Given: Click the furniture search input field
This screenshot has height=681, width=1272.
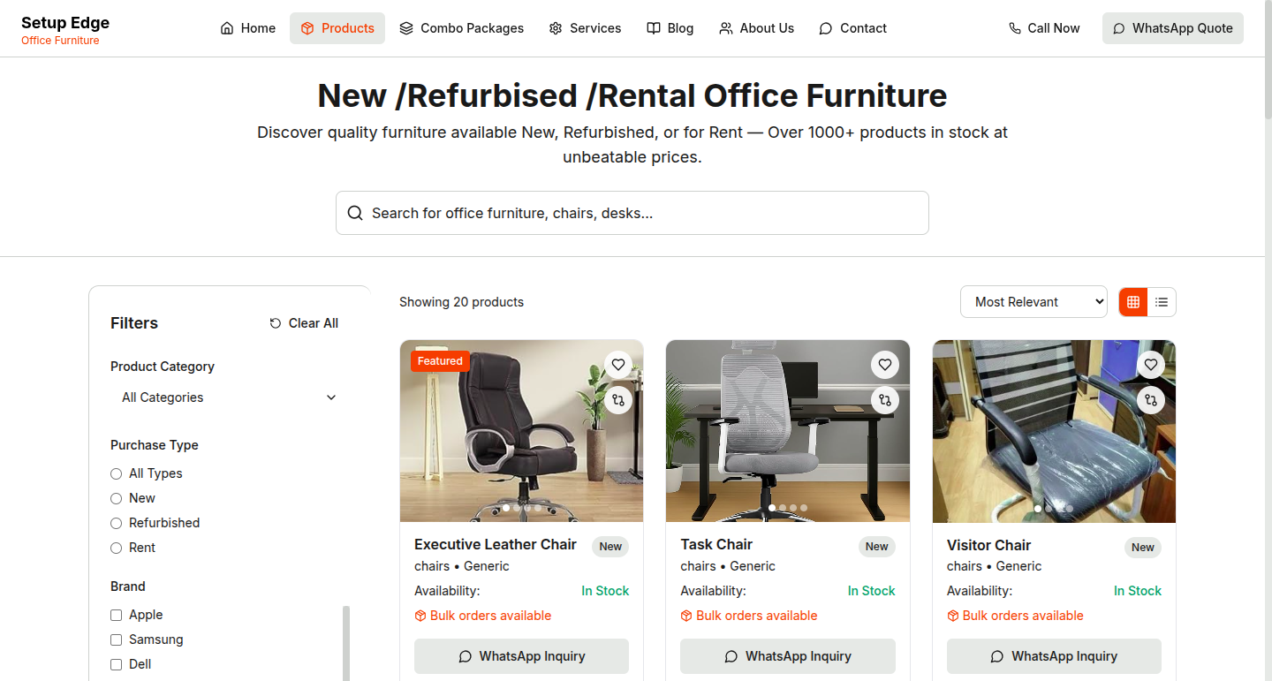Looking at the screenshot, I should coord(632,213).
